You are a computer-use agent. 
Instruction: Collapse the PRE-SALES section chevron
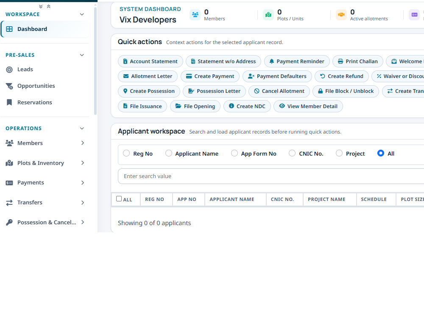82,55
